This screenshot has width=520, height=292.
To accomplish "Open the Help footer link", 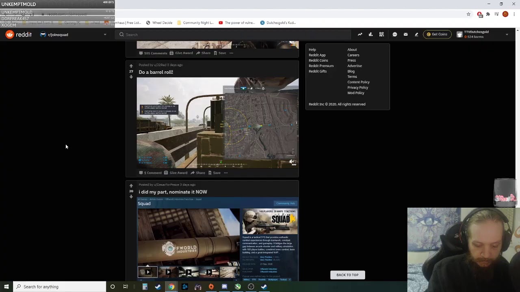I will click(312, 49).
